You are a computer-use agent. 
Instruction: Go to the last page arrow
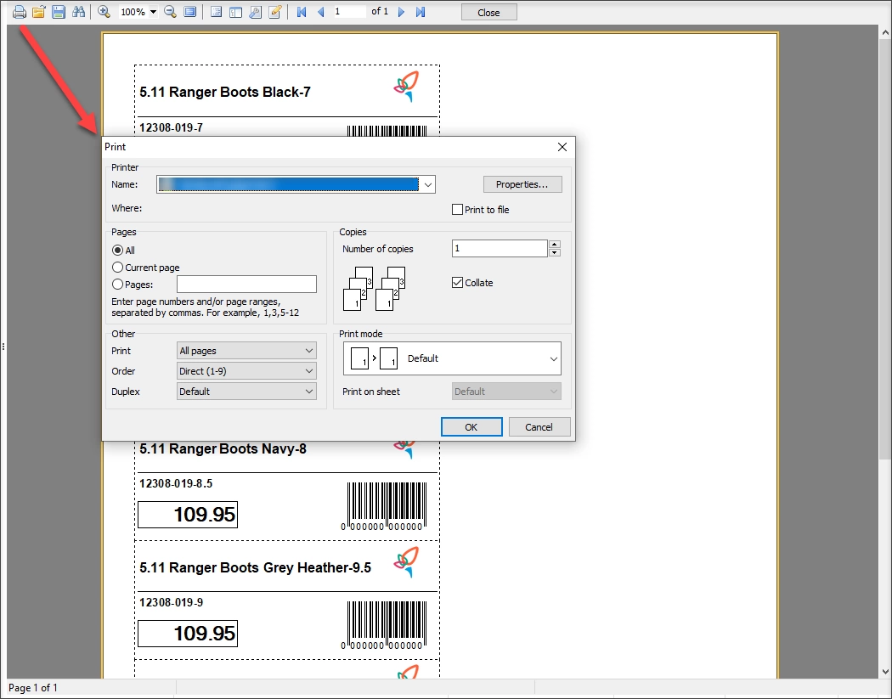421,11
